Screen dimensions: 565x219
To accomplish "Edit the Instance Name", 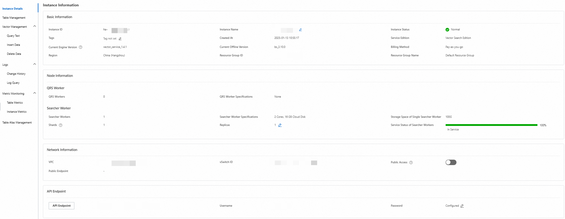I will [x=300, y=30].
